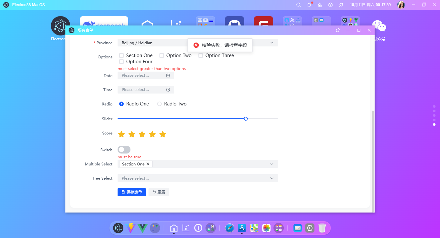Launch Safari from the dock
440x238 pixels.
229,228
